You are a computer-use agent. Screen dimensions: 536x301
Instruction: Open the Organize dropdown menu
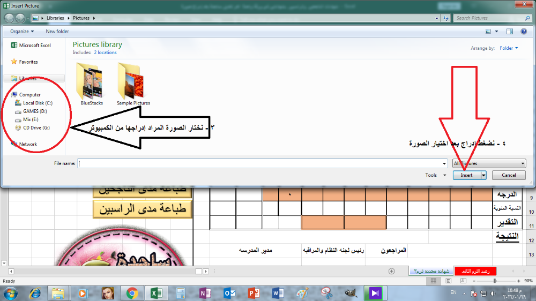click(22, 32)
